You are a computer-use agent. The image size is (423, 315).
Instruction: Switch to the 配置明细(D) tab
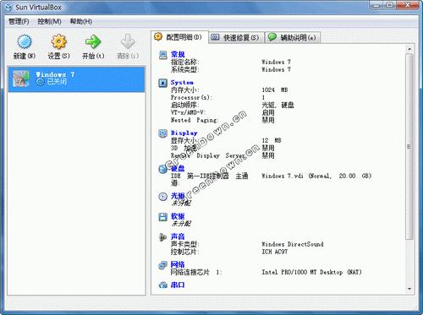click(180, 37)
